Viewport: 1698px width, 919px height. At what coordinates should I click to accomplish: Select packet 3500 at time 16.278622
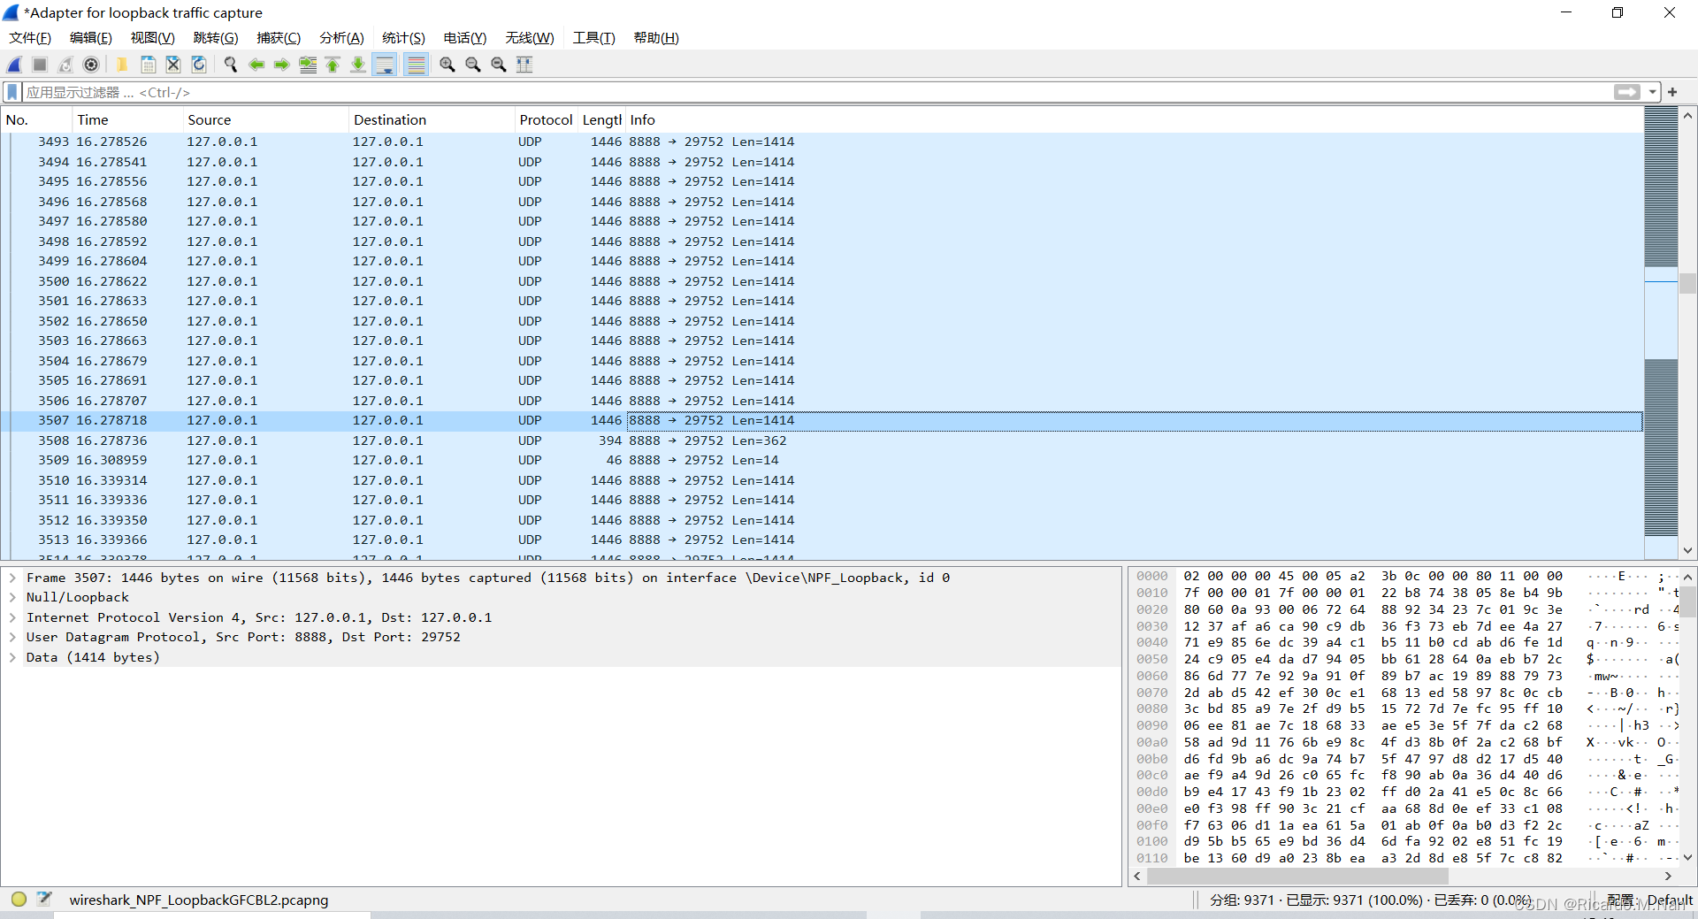[822, 281]
